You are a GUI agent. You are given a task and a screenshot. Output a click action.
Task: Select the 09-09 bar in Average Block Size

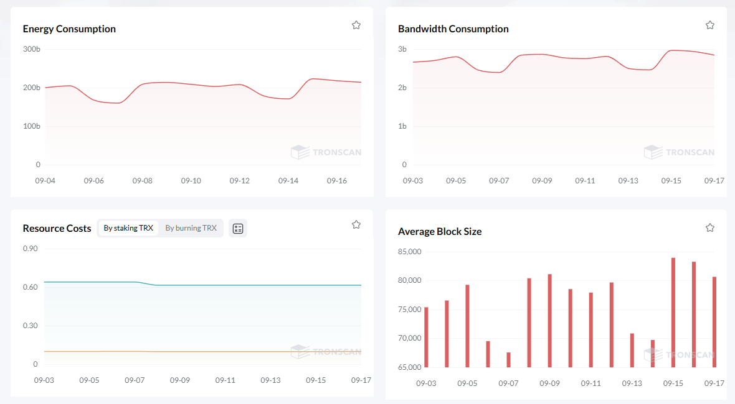(x=549, y=321)
